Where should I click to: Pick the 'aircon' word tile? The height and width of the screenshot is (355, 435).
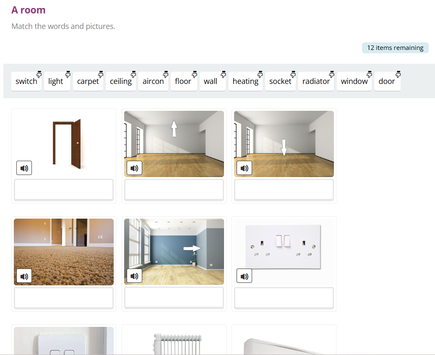click(153, 81)
